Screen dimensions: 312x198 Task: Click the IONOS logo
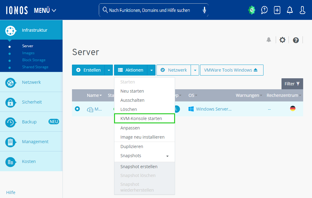tap(17, 10)
